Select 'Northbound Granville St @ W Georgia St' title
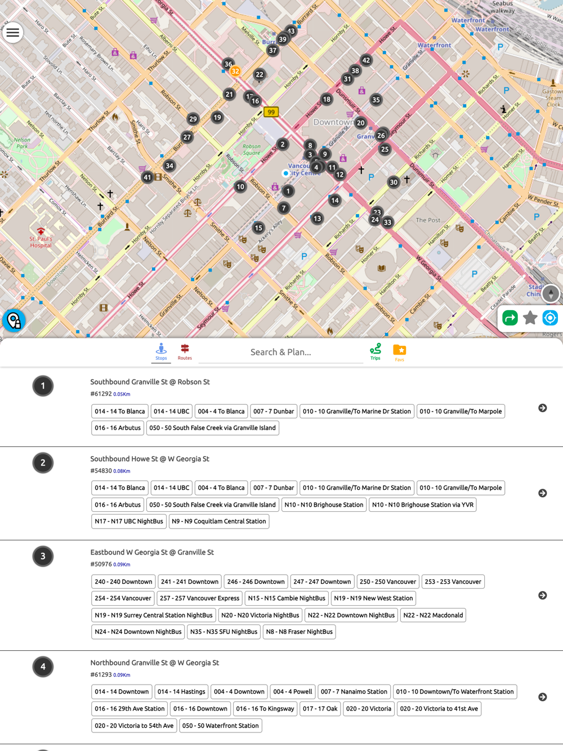 pyautogui.click(x=155, y=663)
